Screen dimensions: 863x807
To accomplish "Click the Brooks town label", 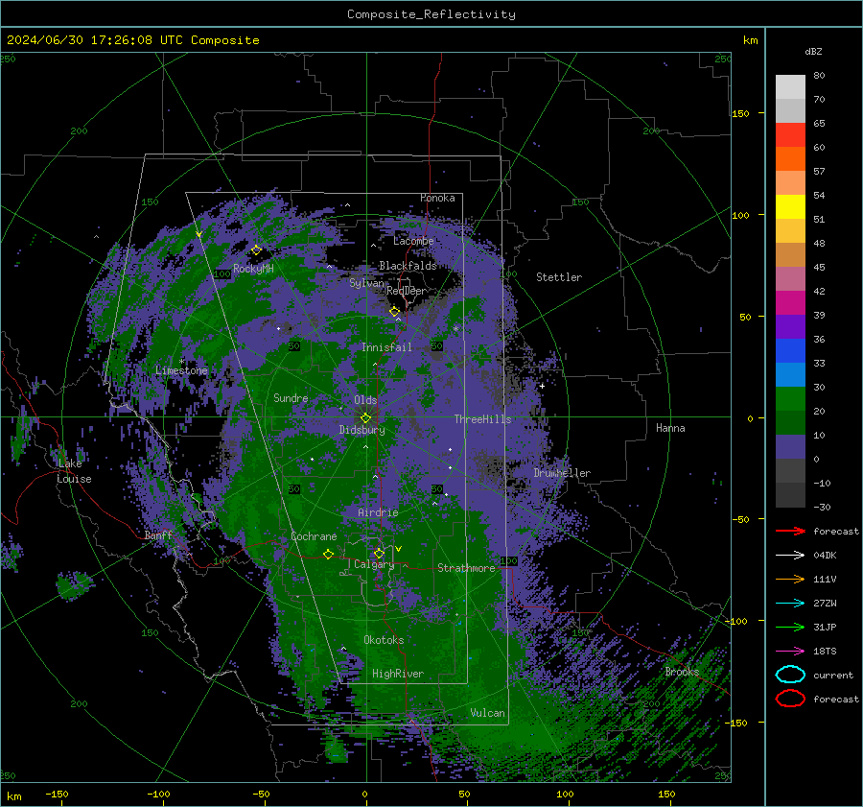I will pyautogui.click(x=682, y=672).
